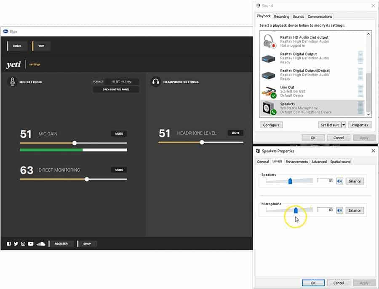This screenshot has width=379, height=289.
Task: Open the YouTube icon in Blue footer
Action: [x=31, y=244]
